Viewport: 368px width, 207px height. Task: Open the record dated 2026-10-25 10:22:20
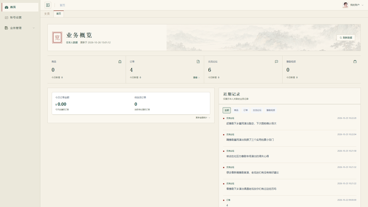coord(290,121)
